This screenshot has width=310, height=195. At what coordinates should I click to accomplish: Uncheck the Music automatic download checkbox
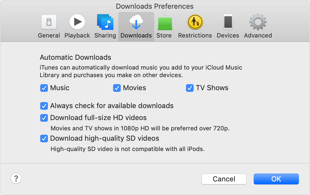coord(44,88)
